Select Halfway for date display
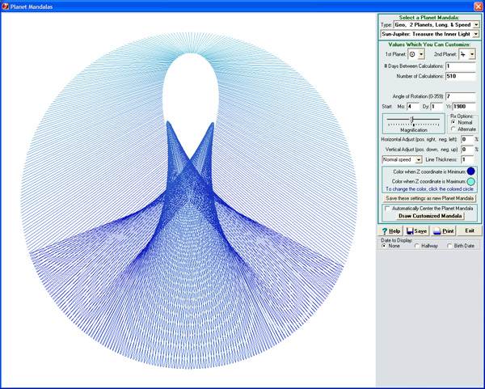Image resolution: width=485 pixels, height=389 pixels. point(417,246)
